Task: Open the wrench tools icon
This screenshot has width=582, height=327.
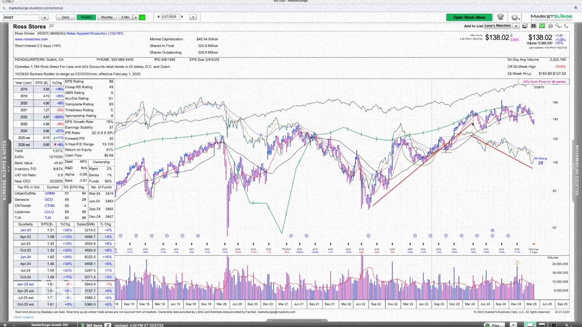Action: click(558, 26)
